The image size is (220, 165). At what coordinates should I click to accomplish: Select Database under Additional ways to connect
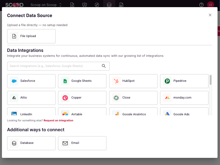click(x=31, y=143)
